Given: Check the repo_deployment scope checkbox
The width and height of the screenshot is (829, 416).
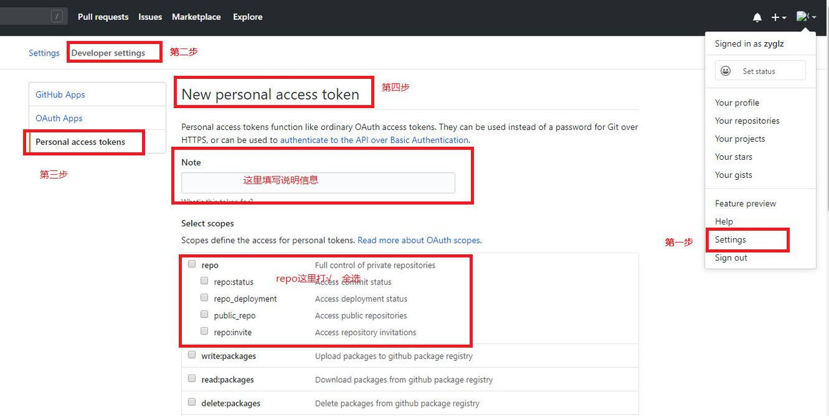Looking at the screenshot, I should 204,298.
